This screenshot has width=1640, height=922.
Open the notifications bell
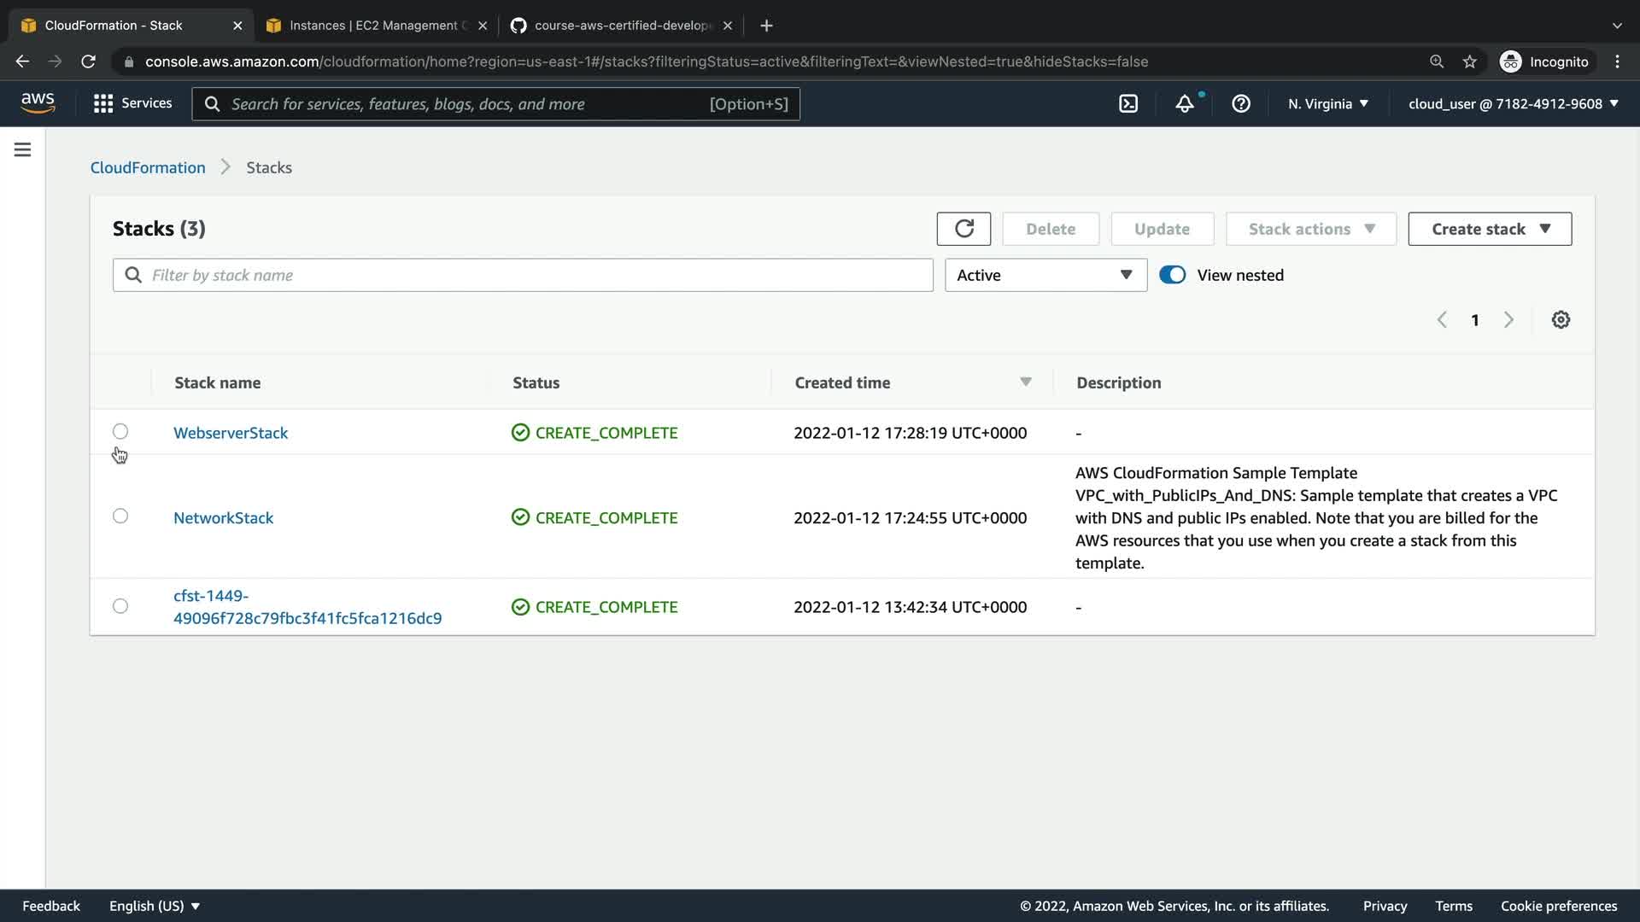coord(1185,103)
